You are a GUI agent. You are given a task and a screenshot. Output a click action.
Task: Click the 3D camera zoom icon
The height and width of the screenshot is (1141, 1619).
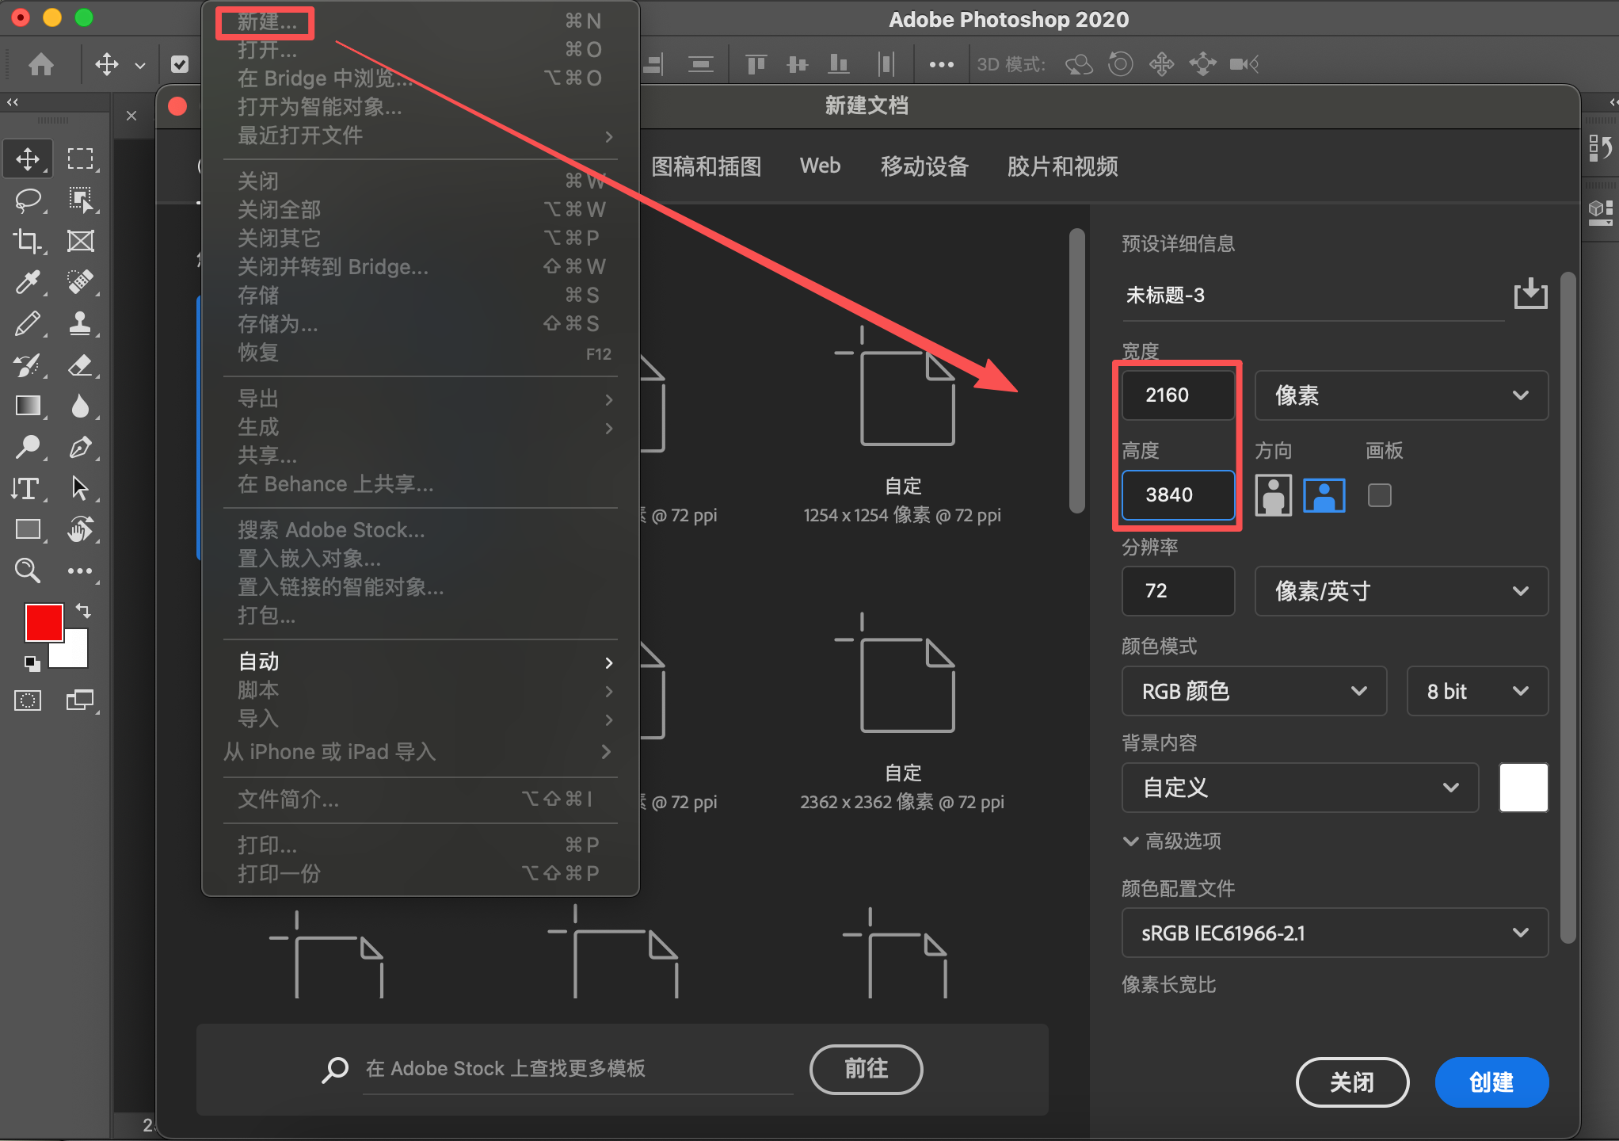[1244, 64]
